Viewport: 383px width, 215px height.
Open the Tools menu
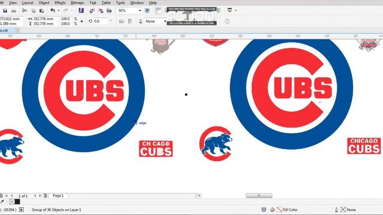tap(120, 2)
